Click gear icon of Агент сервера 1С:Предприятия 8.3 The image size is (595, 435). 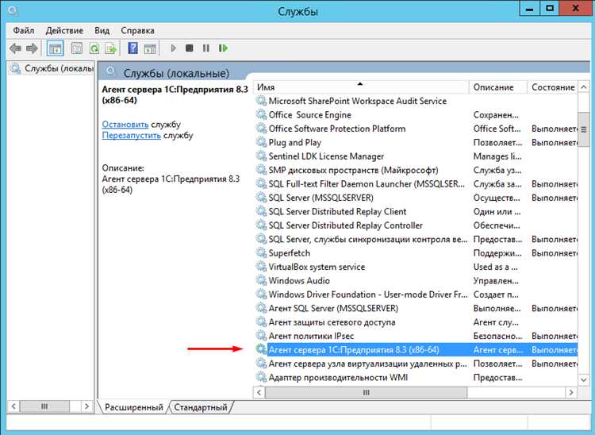point(261,349)
